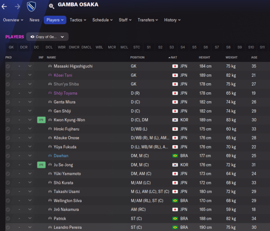Open the Transfers menu
The width and height of the screenshot is (270, 231).
(x=148, y=20)
